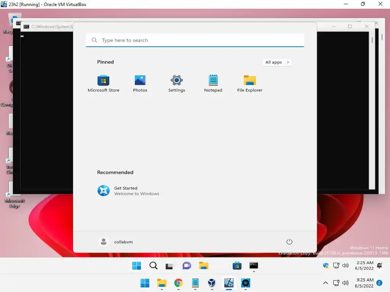Expand the All apps list
This screenshot has height=292, width=390.
pos(277,62)
